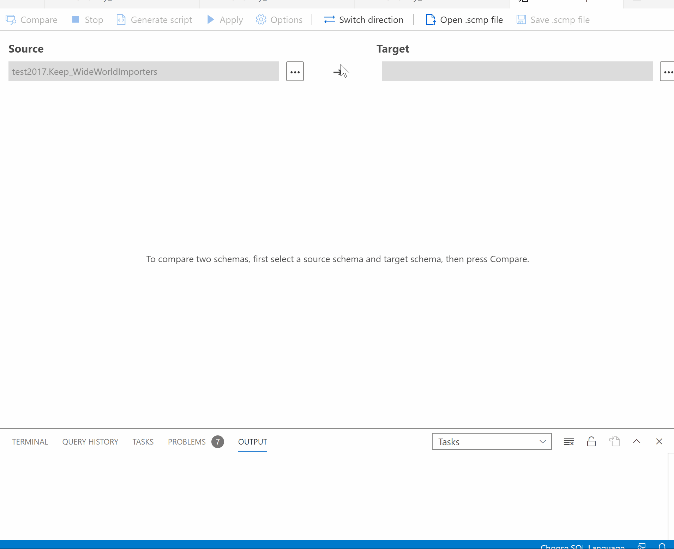Clear the Output panel contents
Screen dimensions: 674x549
click(568, 441)
